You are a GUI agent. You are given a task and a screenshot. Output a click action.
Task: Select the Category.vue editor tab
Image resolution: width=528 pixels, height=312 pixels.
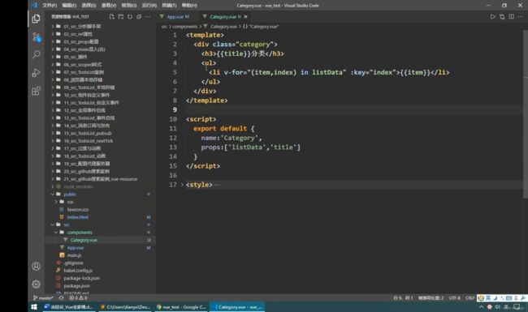point(224,16)
